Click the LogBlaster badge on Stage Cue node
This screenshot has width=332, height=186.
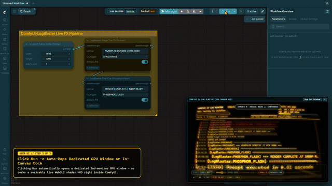coord(92,68)
